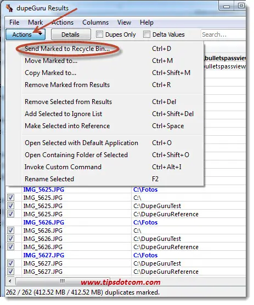The width and height of the screenshot is (254, 305).
Task: Uncheck IMG_5625.JPG in C:\DupeGuruTest
Action: tap(11, 206)
